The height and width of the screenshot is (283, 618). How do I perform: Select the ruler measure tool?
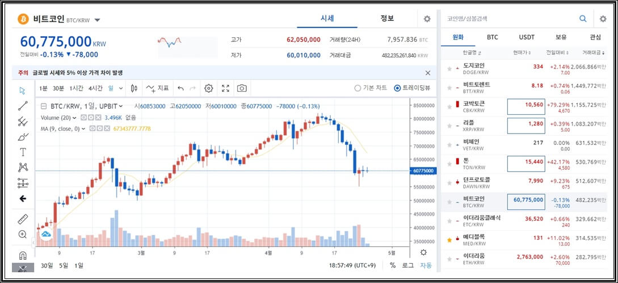(23, 220)
